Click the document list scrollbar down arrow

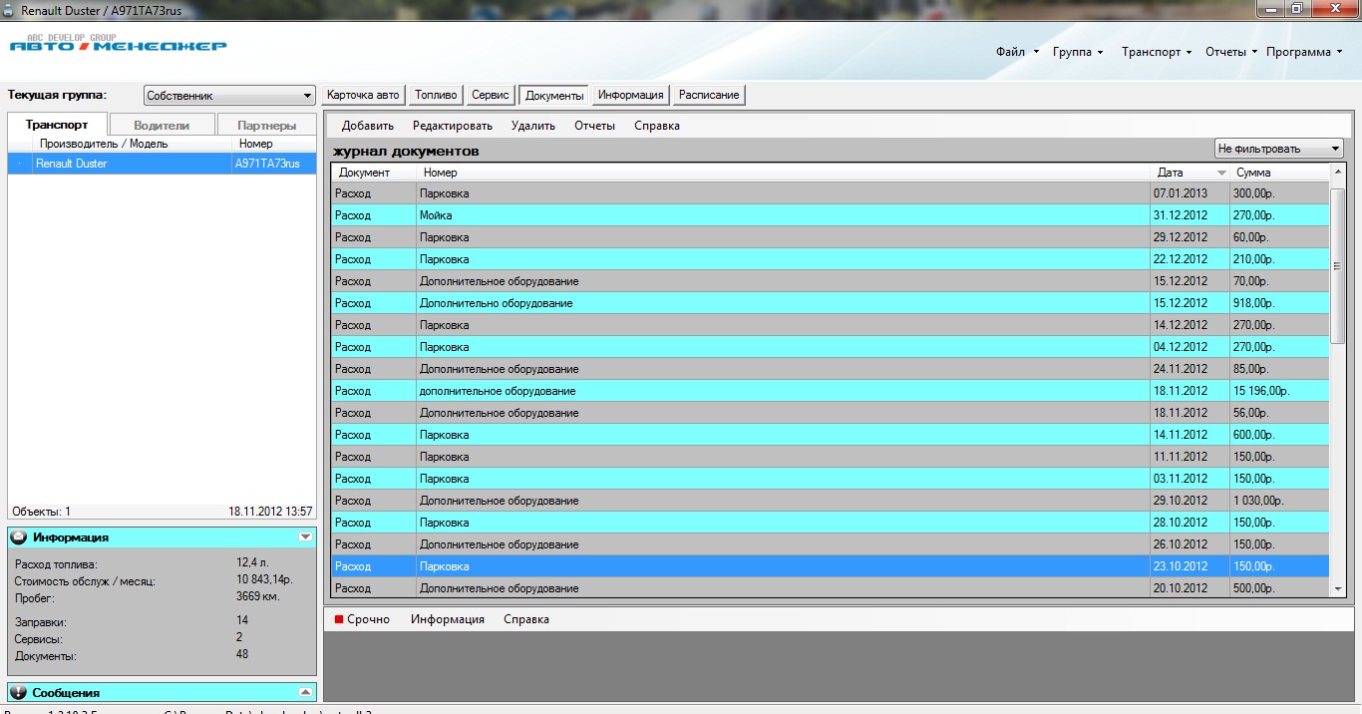[1338, 589]
